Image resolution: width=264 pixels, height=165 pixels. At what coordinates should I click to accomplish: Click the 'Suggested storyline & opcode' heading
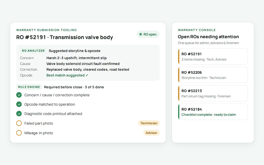[x=75, y=51]
